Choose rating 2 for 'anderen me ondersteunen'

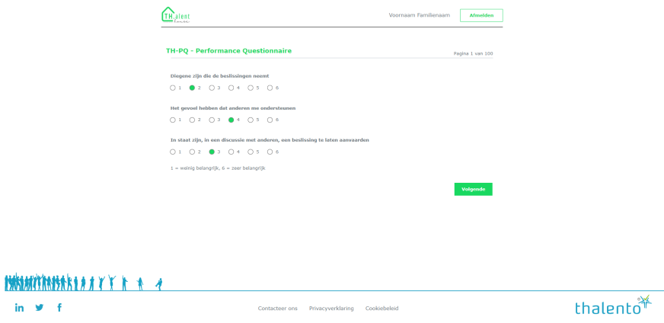pyautogui.click(x=193, y=120)
